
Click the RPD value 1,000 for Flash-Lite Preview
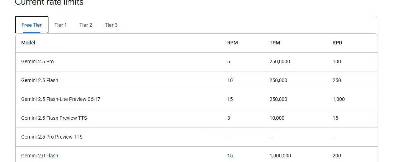coord(338,99)
